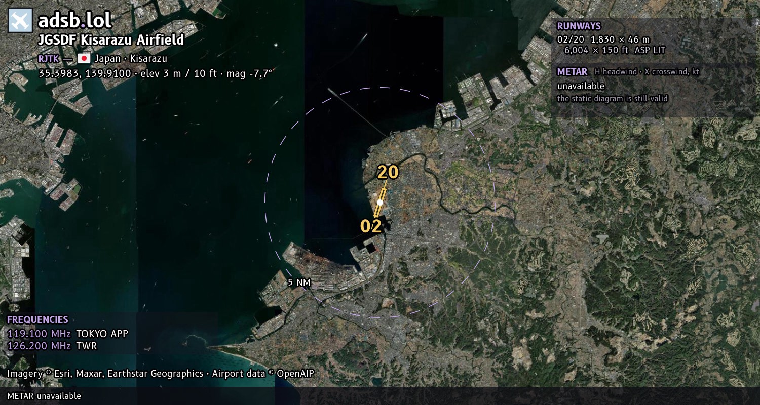This screenshot has width=760, height=405.
Task: Click the RJTK ICAO code
Action: (x=48, y=59)
